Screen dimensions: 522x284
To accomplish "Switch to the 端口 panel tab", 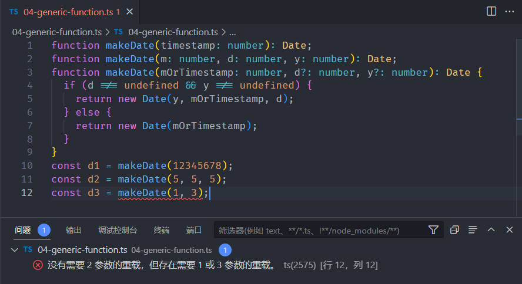I will [194, 230].
